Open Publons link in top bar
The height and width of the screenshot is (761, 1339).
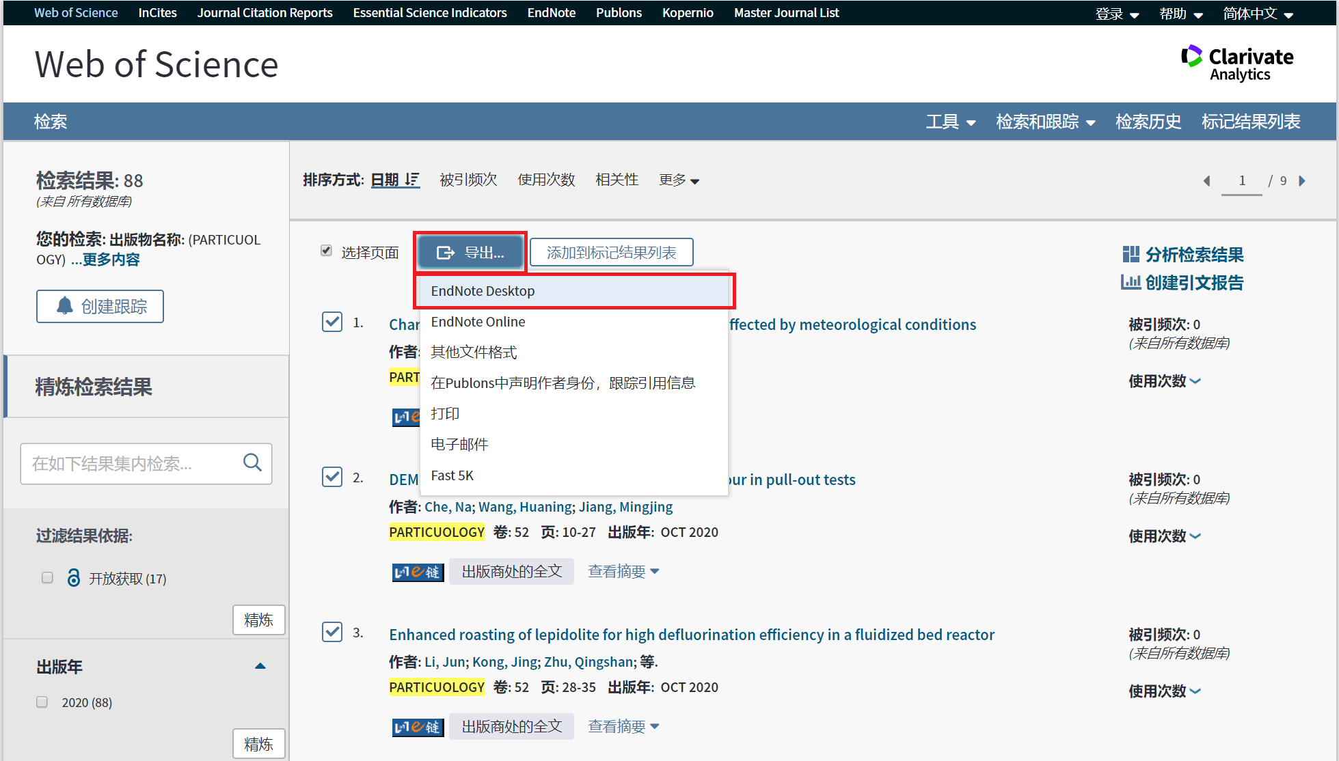[619, 13]
